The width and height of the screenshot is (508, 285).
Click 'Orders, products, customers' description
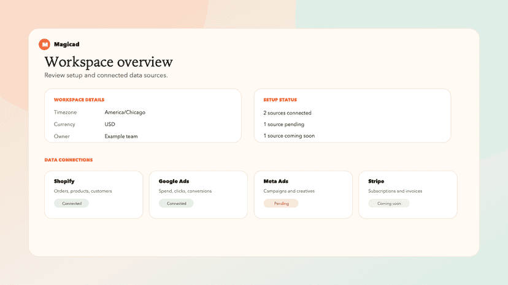click(x=83, y=191)
